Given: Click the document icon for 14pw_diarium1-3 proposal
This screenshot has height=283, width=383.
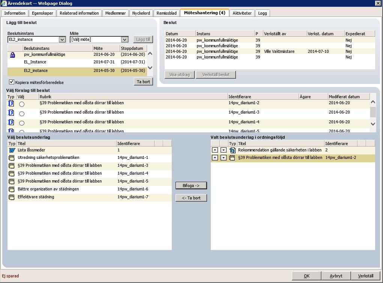Looking at the screenshot, I should 11,113.
